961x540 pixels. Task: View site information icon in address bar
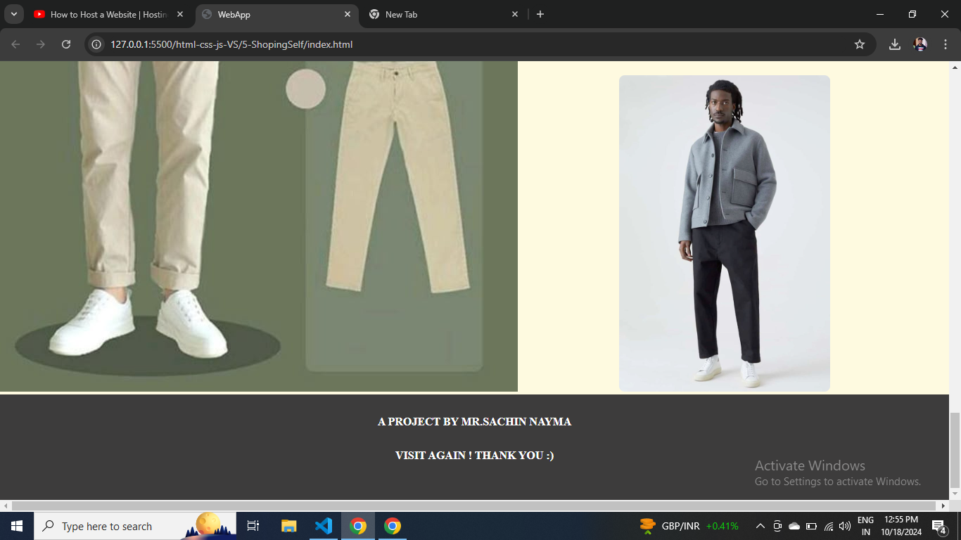point(97,44)
